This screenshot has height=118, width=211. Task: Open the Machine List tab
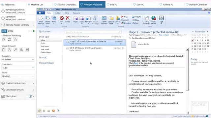(x=37, y=5)
